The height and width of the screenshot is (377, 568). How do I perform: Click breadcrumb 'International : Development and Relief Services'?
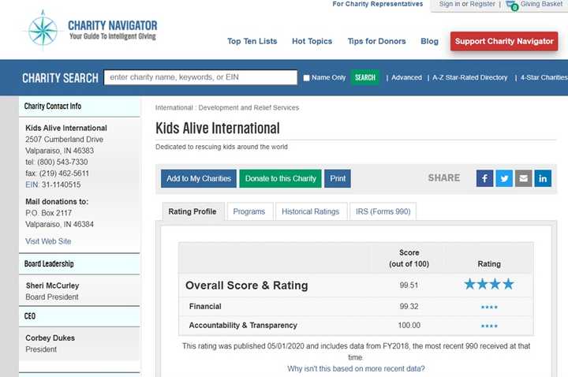(x=227, y=107)
